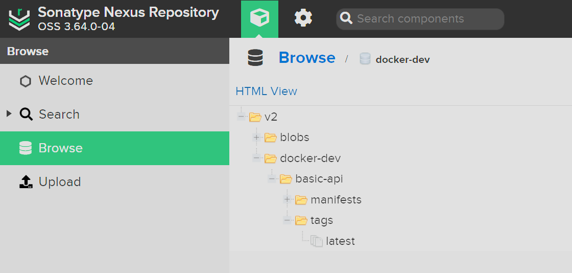Expand the blobs folder node
Image resolution: width=572 pixels, height=273 pixels.
point(256,138)
